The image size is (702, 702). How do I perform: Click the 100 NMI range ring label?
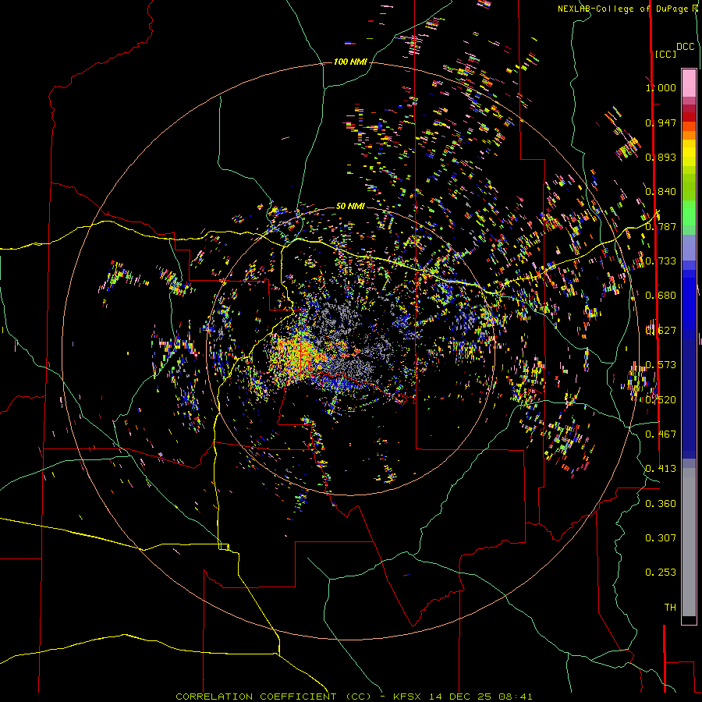350,62
